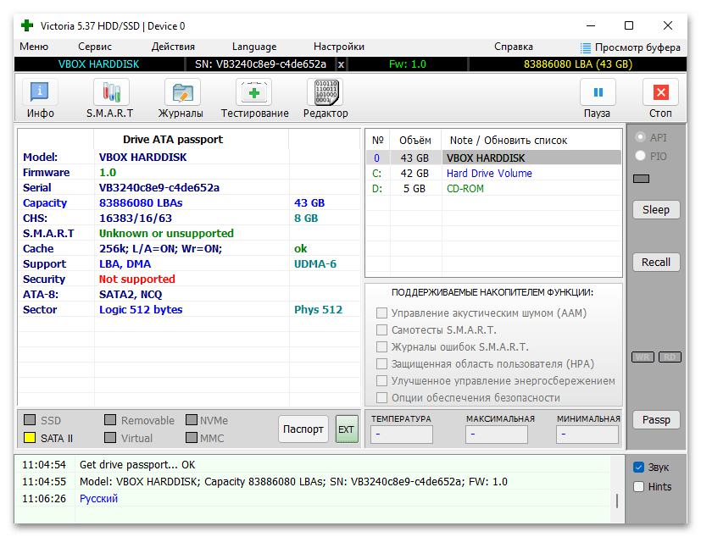This screenshot has height=537, width=701.
Task: Click the Паспорт button
Action: 303,429
